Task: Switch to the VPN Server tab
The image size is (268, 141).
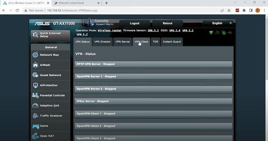Action: tap(123, 42)
